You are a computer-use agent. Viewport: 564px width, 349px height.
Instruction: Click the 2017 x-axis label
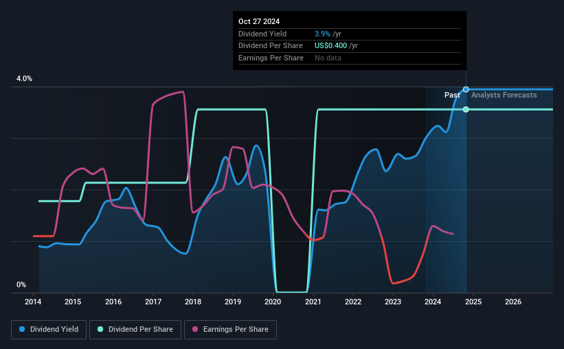pyautogui.click(x=153, y=302)
